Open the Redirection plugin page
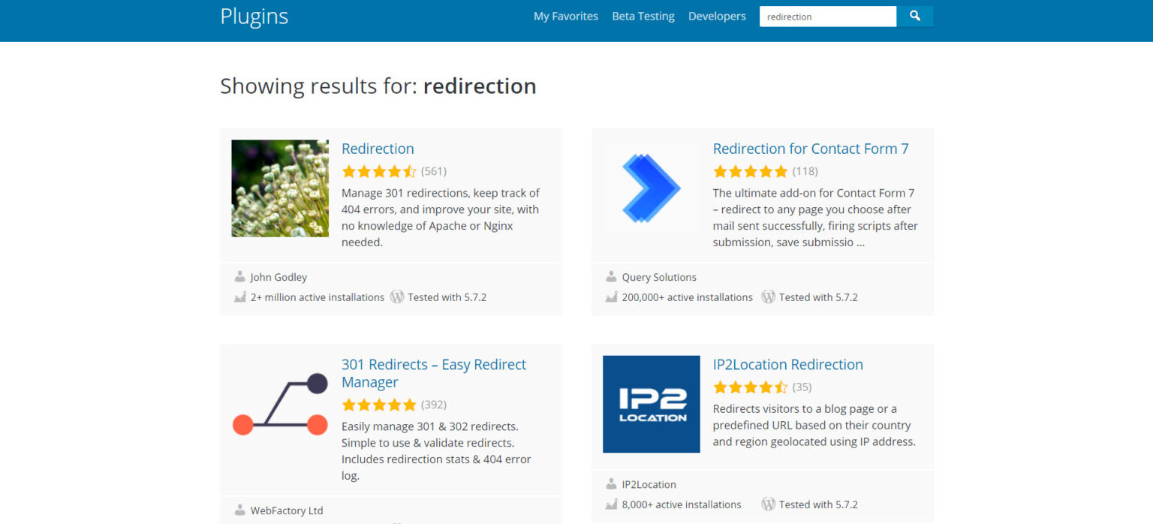The height and width of the screenshot is (524, 1153). coord(378,149)
